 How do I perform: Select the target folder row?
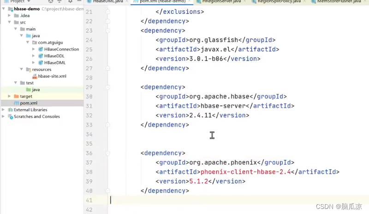(42, 96)
